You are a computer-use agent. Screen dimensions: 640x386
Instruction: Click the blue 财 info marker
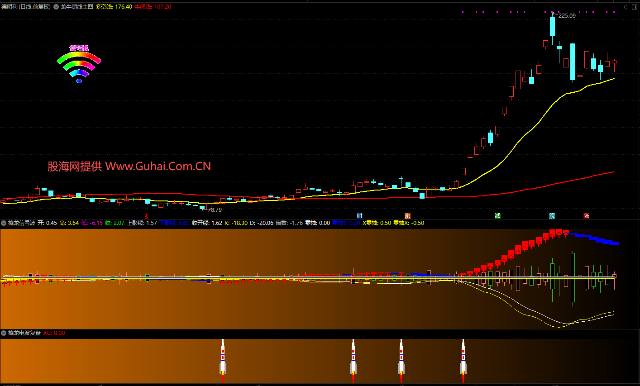(x=359, y=216)
